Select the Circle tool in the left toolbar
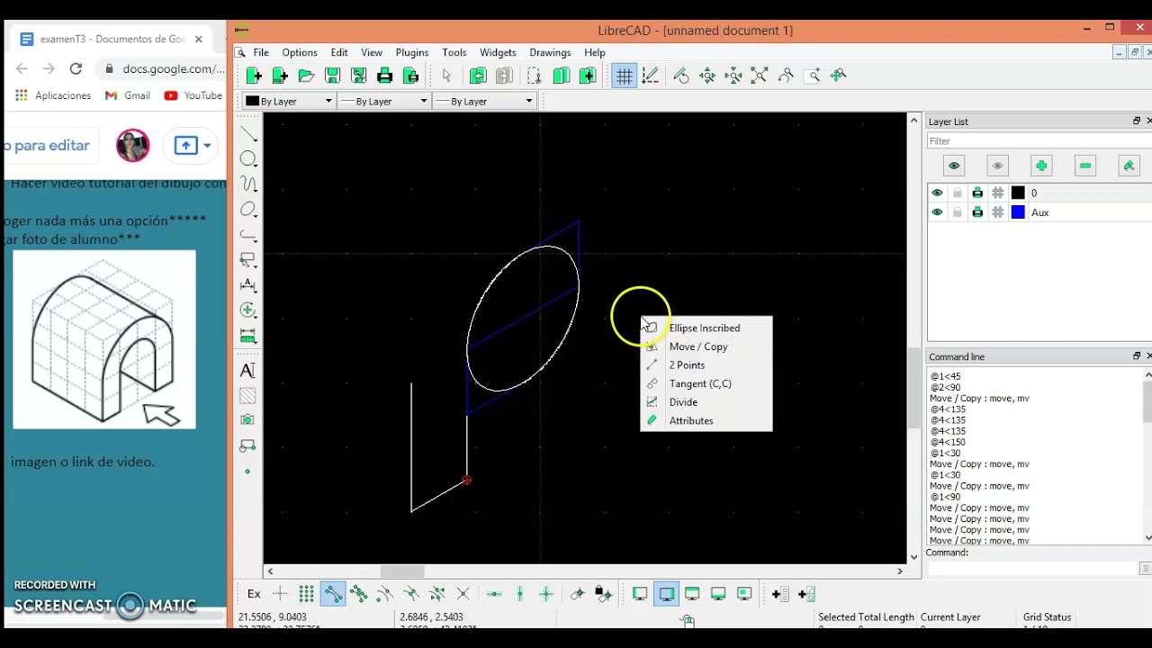This screenshot has height=648, width=1152. pyautogui.click(x=248, y=159)
